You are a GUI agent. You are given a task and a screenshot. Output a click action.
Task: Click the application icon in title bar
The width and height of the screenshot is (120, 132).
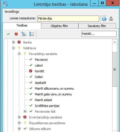(5, 4)
